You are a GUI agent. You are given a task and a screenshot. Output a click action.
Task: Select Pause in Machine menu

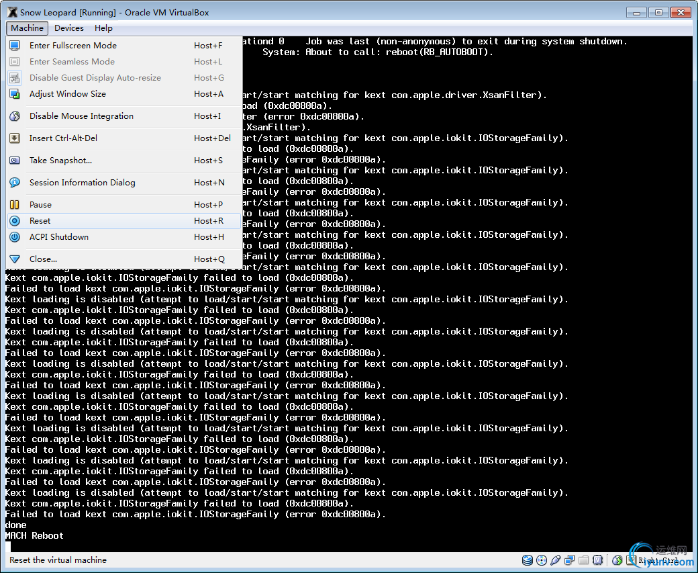coord(124,205)
